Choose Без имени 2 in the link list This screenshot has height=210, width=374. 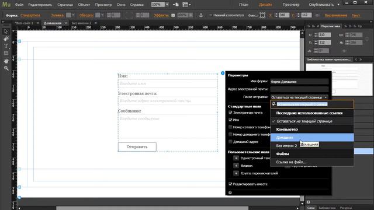click(312, 146)
